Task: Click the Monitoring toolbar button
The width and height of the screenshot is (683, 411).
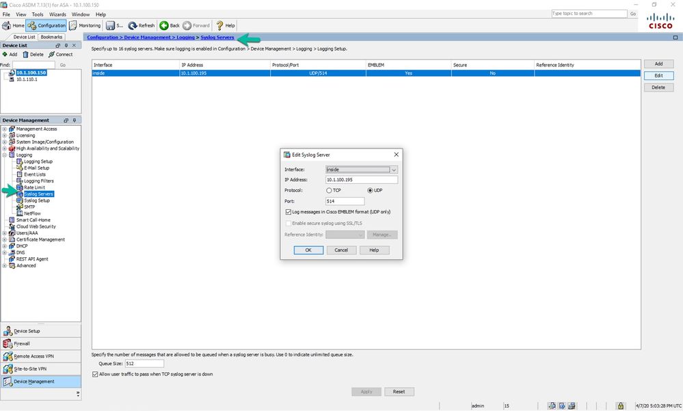Action: [x=85, y=26]
